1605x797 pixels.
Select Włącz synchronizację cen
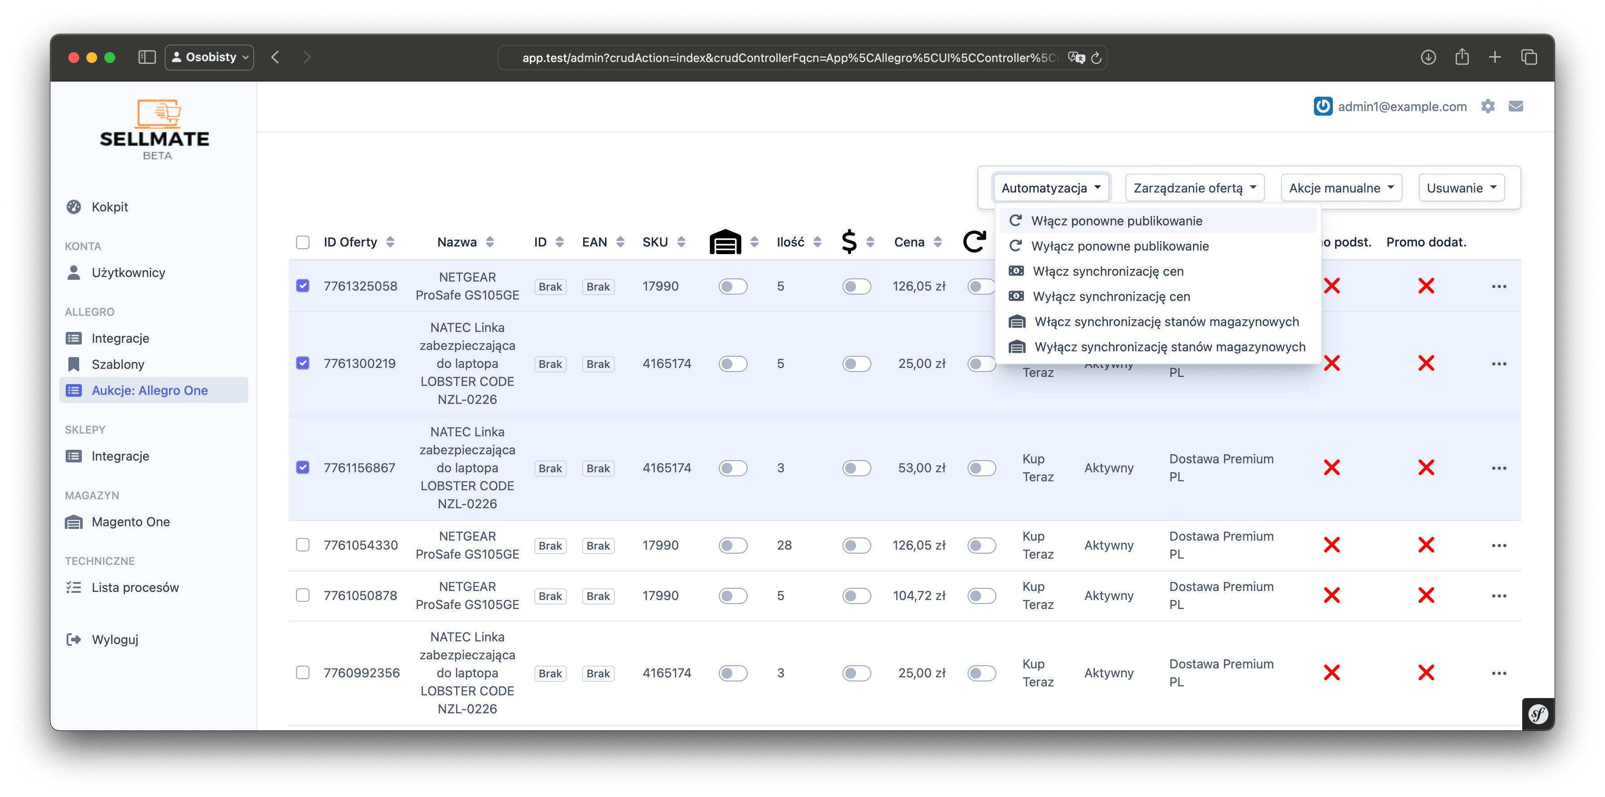tap(1158, 271)
